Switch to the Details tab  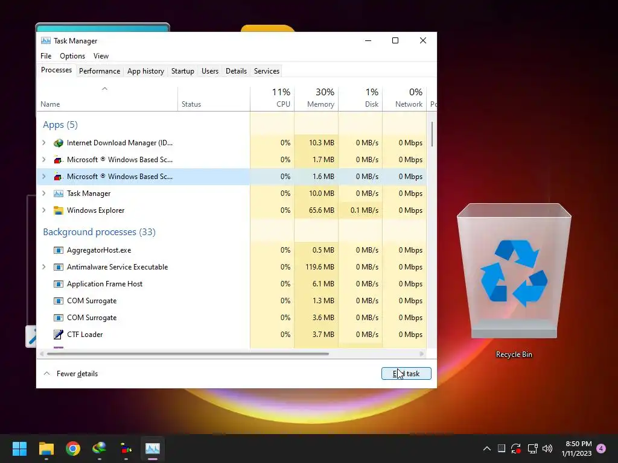(236, 71)
